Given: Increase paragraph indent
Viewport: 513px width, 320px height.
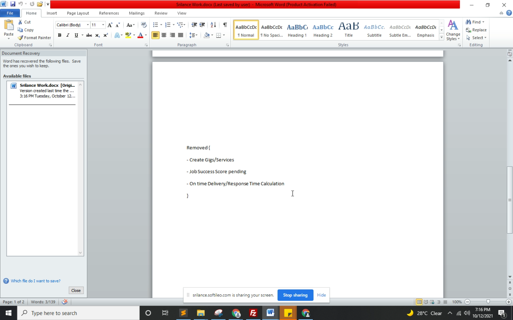Looking at the screenshot, I should [x=202, y=25].
